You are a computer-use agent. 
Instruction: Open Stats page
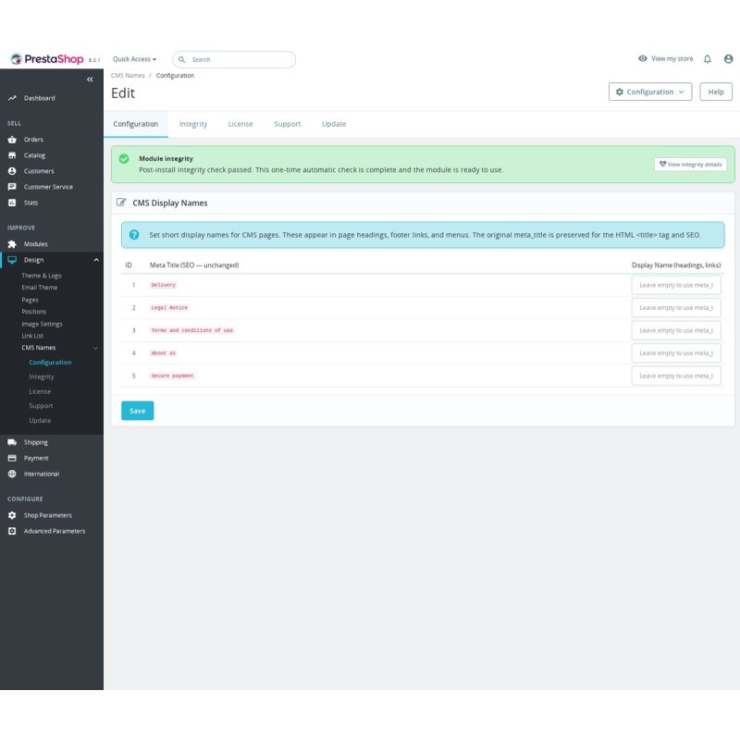click(x=31, y=203)
